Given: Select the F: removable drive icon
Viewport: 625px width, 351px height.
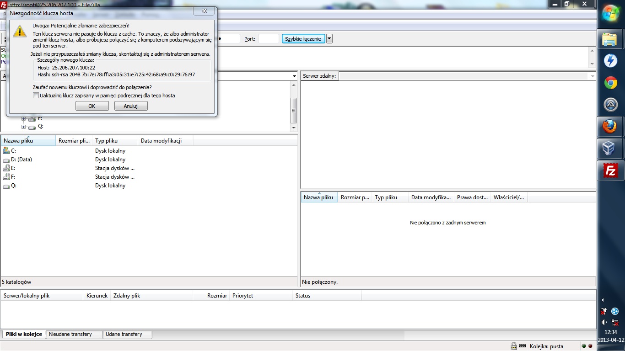Looking at the screenshot, I should [x=6, y=177].
